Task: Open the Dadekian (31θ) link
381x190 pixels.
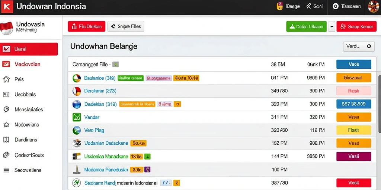Action: pos(101,104)
